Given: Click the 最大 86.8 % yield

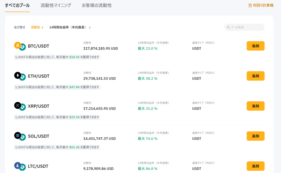Looking at the screenshot, I should 147,169.
